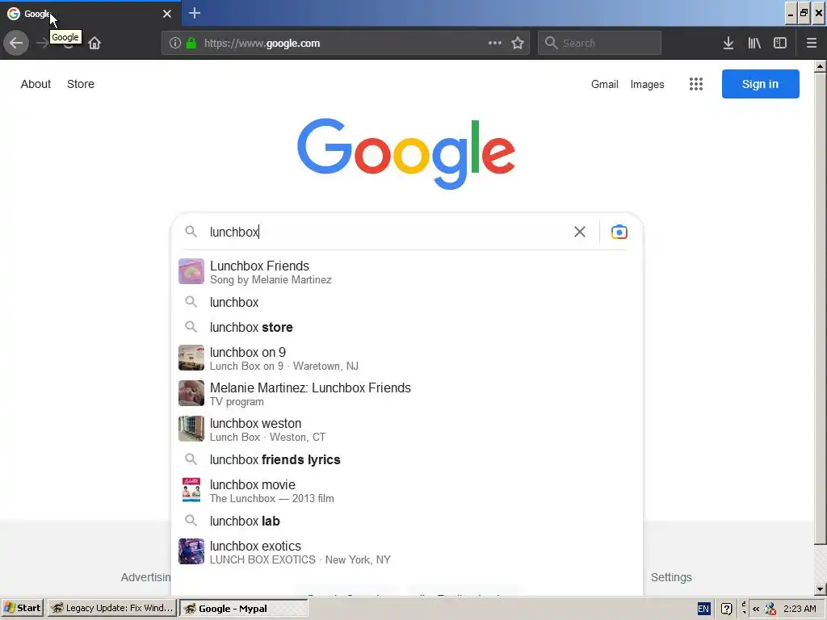Select the Google browser tab
827x620 pixels.
point(90,14)
